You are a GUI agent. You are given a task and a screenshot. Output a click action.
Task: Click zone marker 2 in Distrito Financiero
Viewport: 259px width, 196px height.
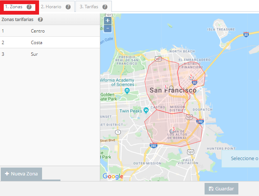(x=191, y=78)
